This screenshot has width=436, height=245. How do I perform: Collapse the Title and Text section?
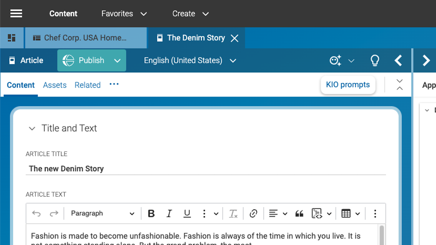coord(32,128)
